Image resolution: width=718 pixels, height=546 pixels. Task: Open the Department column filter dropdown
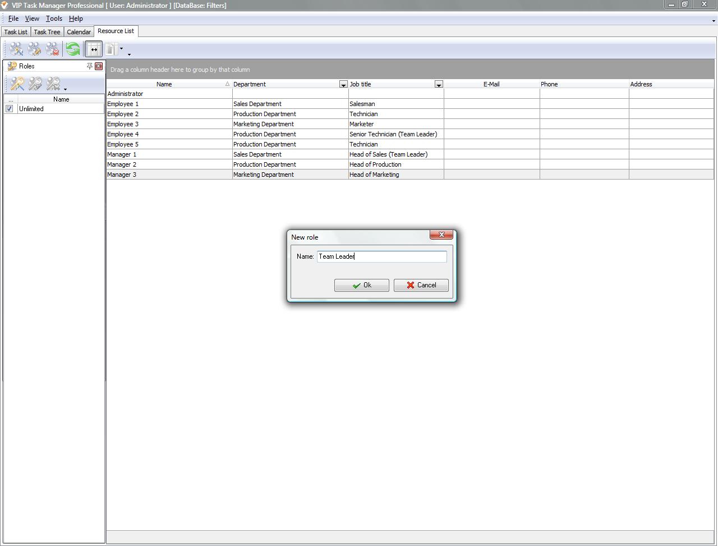[343, 84]
